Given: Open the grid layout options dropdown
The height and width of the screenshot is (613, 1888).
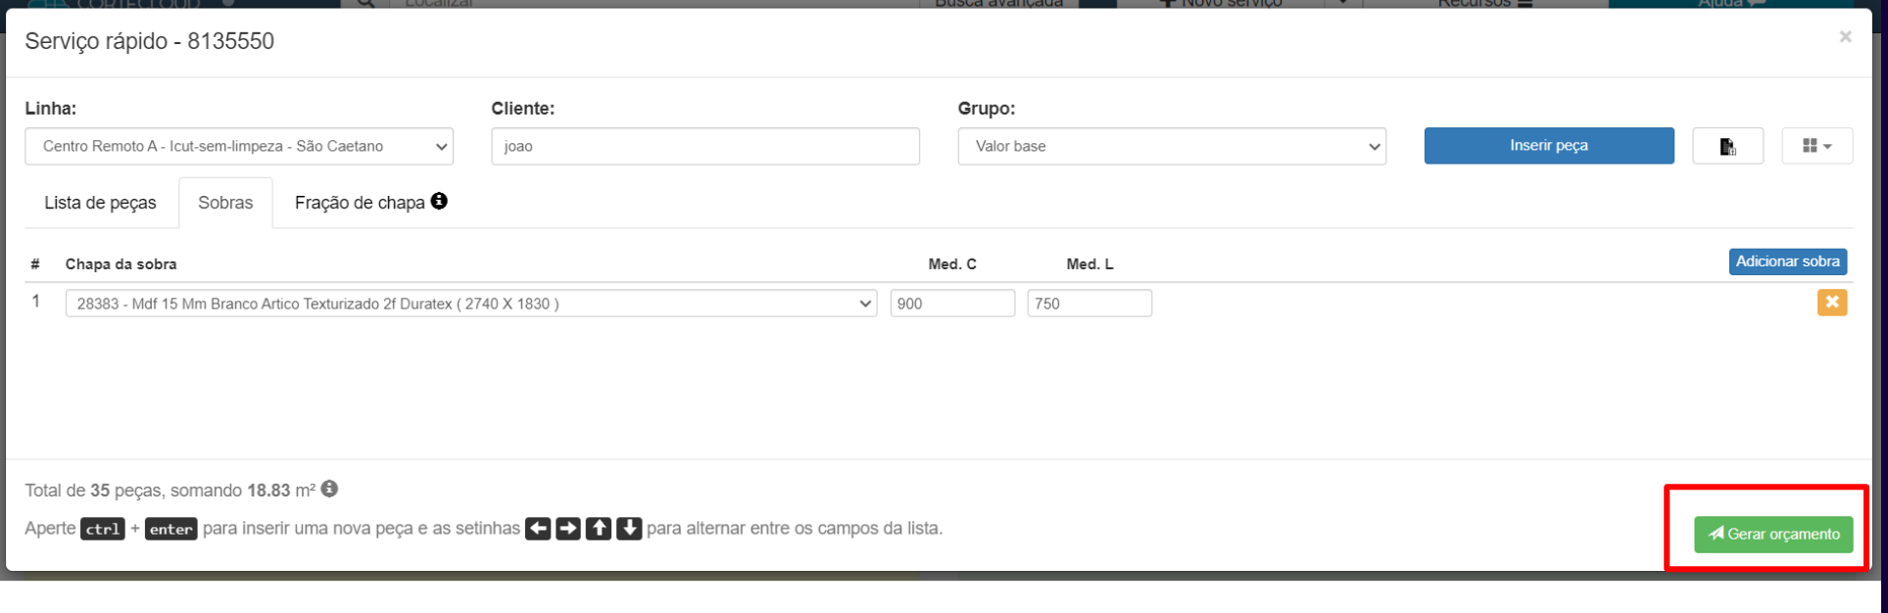Looking at the screenshot, I should pyautogui.click(x=1816, y=146).
